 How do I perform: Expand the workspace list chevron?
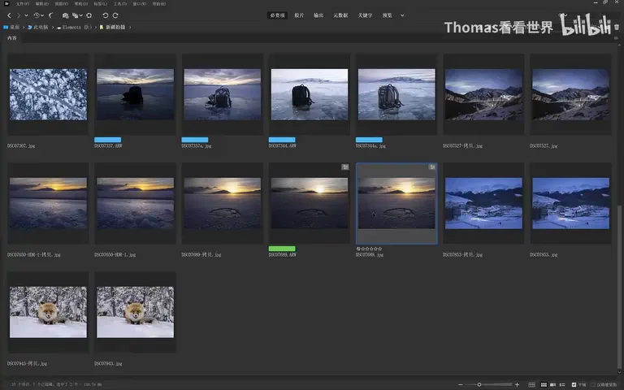[402, 15]
